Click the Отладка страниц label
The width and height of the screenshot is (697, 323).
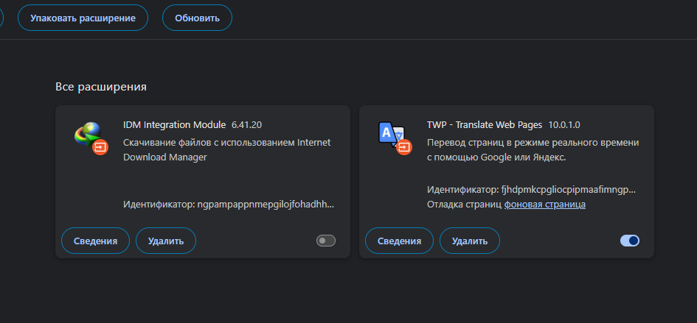(465, 205)
